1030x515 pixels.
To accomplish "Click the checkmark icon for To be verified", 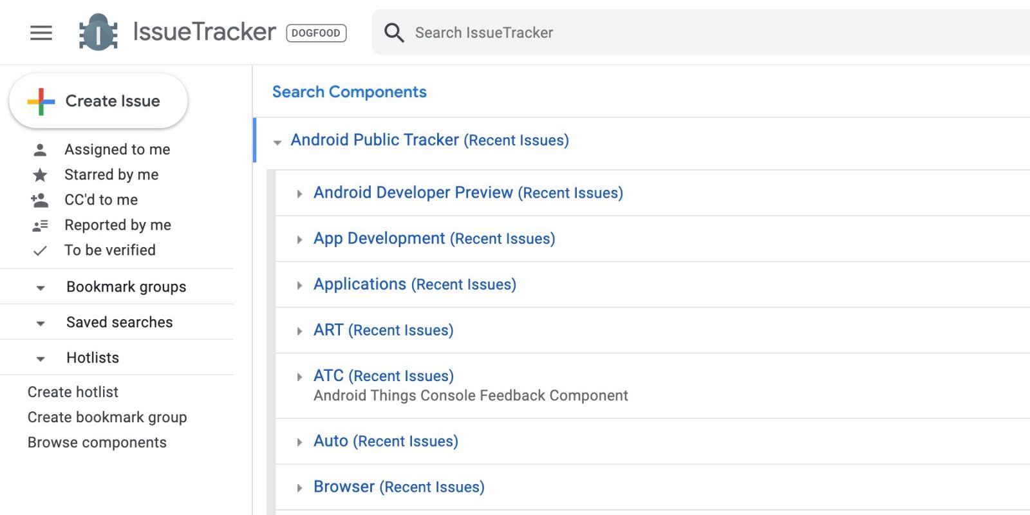I will tap(40, 250).
